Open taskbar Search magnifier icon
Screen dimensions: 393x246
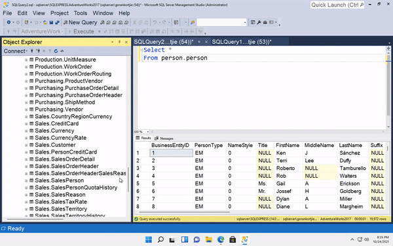(x=160, y=239)
